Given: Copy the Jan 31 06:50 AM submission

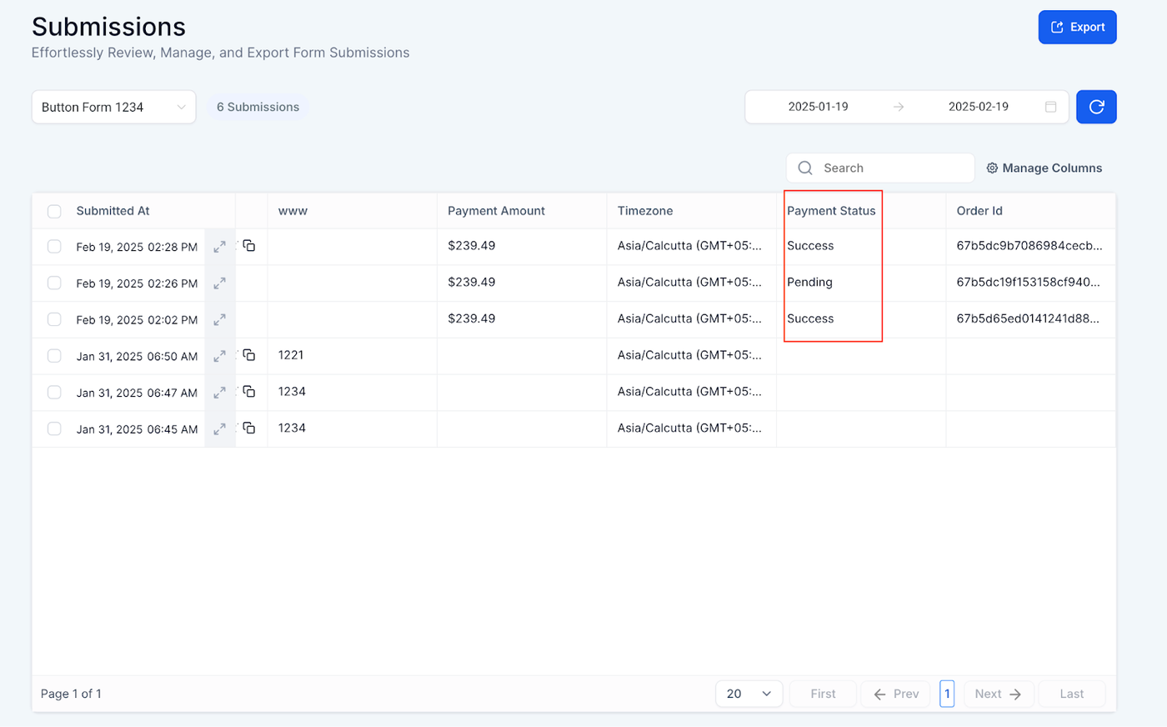Looking at the screenshot, I should 249,355.
